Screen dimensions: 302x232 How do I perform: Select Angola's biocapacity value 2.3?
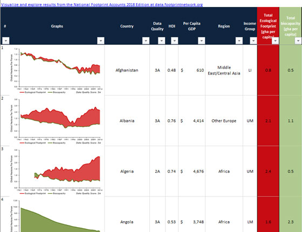point(291,222)
